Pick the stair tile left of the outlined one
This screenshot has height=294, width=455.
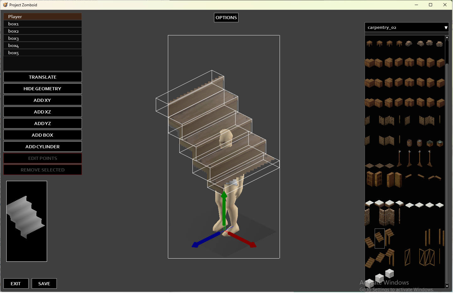point(370,242)
